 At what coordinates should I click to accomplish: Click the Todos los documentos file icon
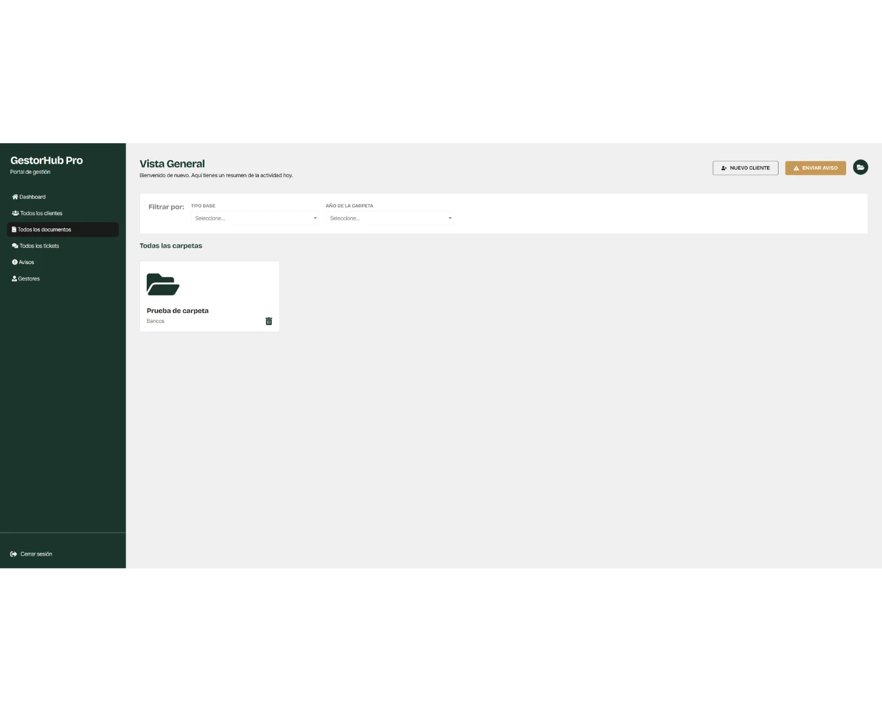click(14, 229)
